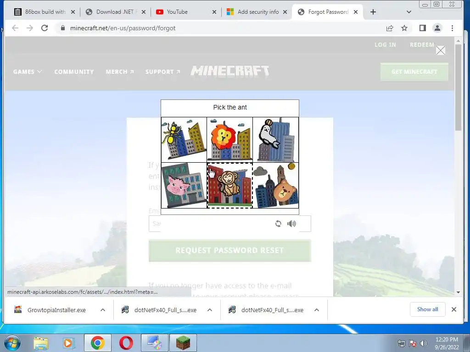The height and width of the screenshot is (352, 470).
Task: Pick the ant image tile
Action: point(184,140)
